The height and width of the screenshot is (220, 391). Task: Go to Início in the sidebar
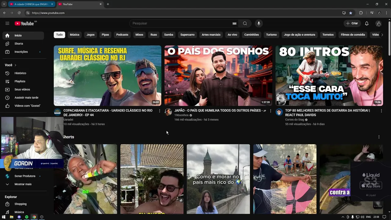[23, 35]
